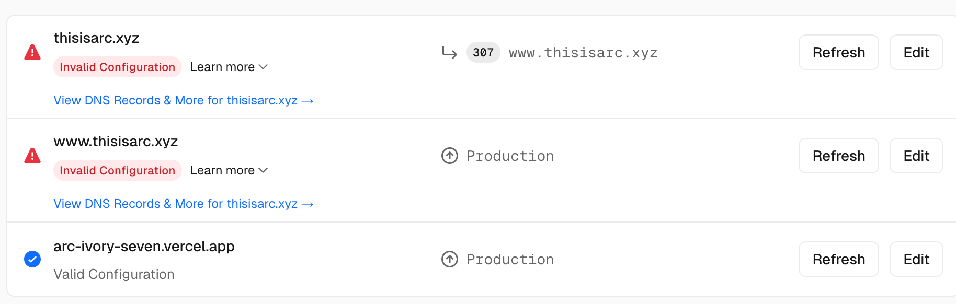Click the warning triangle next to www.thisisarc.xyz
The height and width of the screenshot is (304, 956).
pos(32,156)
